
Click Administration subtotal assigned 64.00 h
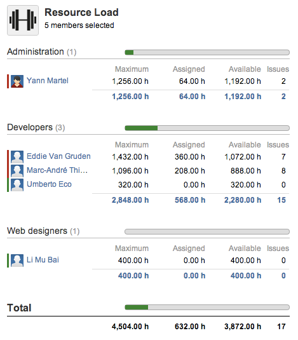(x=192, y=96)
